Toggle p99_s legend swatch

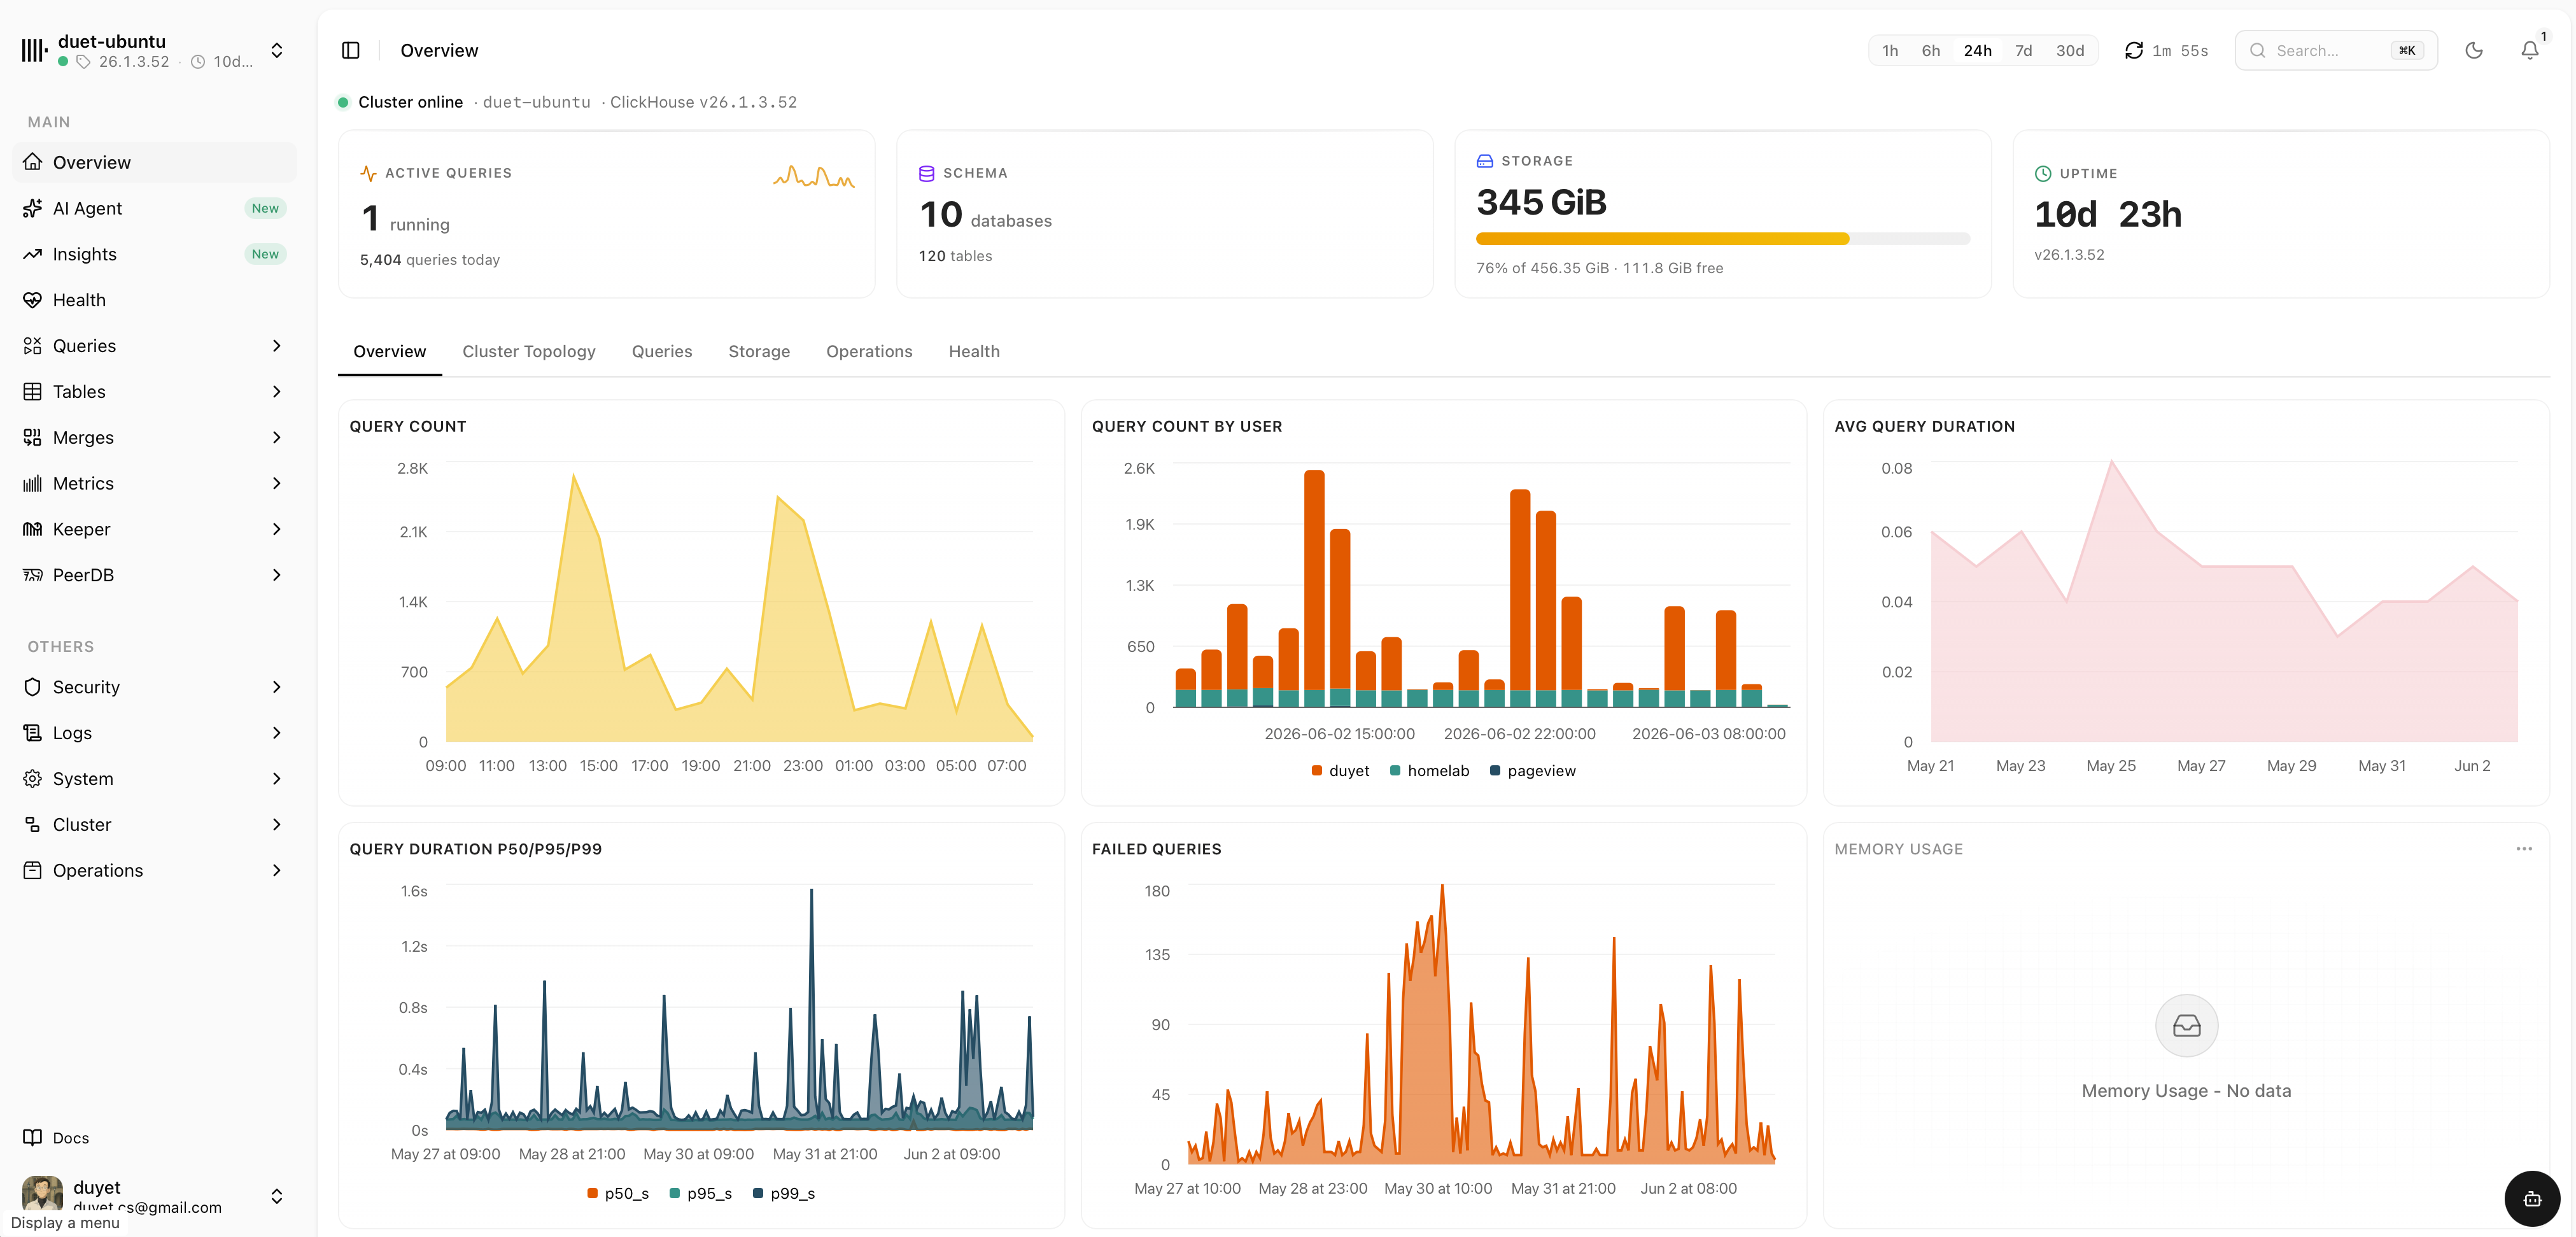pos(758,1194)
